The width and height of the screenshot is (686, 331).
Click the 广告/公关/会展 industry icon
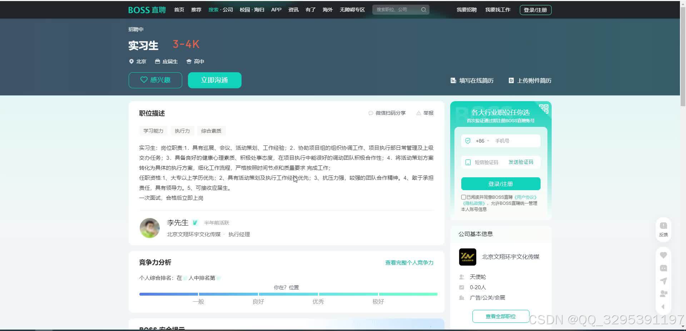click(x=462, y=298)
